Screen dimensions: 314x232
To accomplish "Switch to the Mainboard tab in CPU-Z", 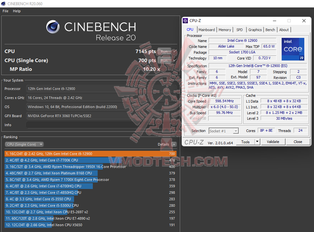I will pyautogui.click(x=207, y=30).
